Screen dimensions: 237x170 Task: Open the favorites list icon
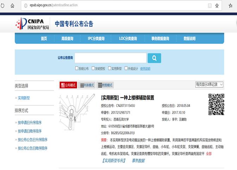[231, 6]
